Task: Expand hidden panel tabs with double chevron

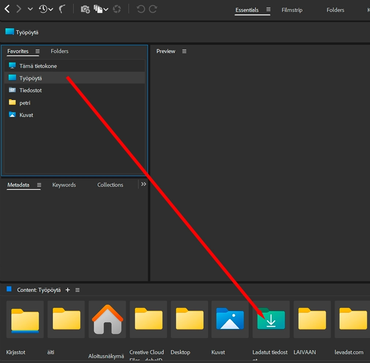Action: (143, 184)
